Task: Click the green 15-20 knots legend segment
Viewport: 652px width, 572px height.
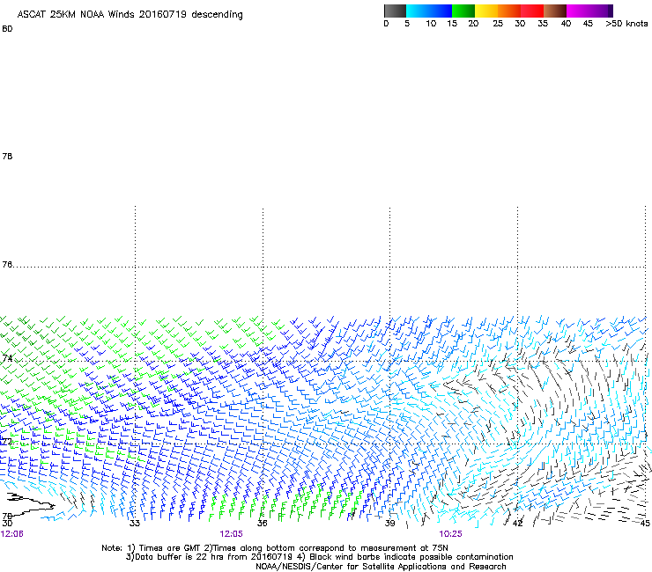Action: [x=463, y=11]
